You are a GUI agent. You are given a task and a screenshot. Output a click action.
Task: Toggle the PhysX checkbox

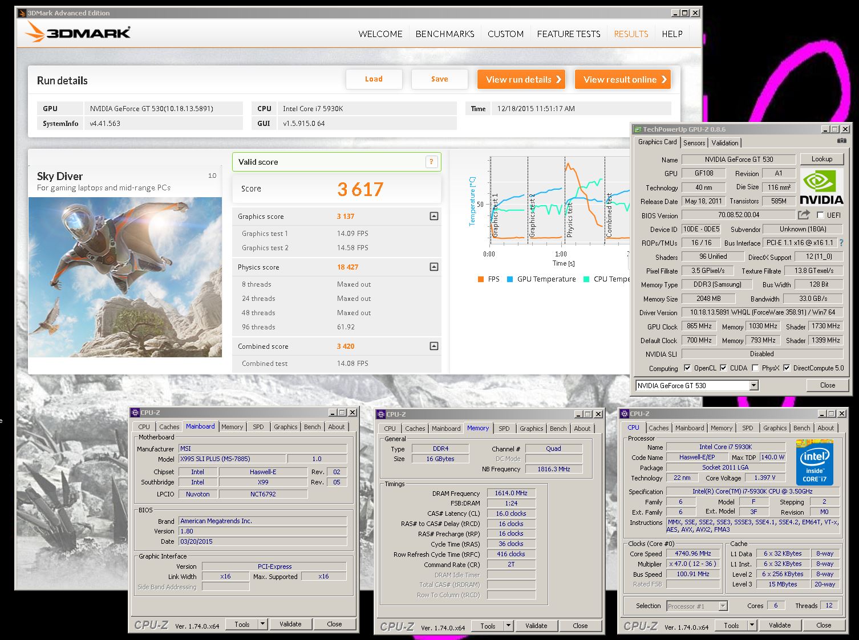[x=755, y=368]
